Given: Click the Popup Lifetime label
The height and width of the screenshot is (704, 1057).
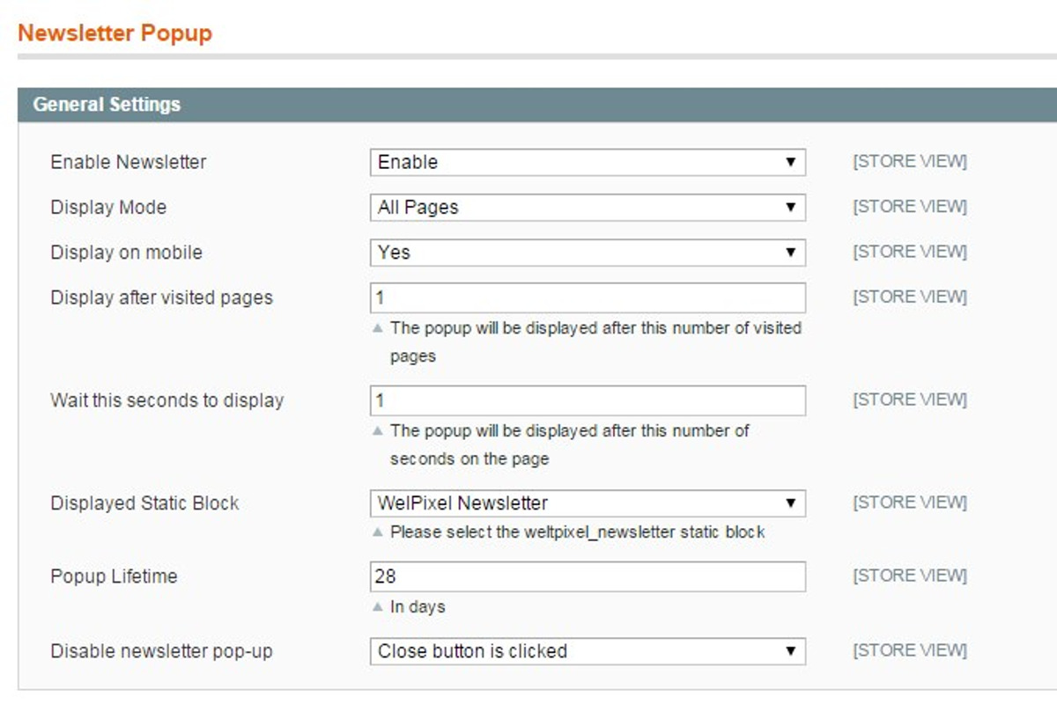Looking at the screenshot, I should (114, 576).
